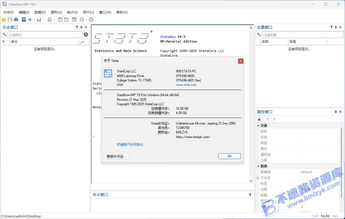Expand the Viewer icon dropdown arrow
Screen dimensions: 345x219
pyautogui.click(x=34, y=19)
